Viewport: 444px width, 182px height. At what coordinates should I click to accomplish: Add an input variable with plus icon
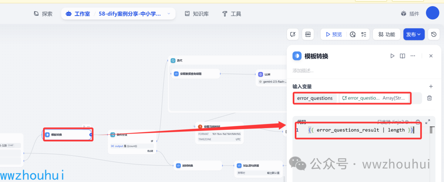pyautogui.click(x=431, y=87)
